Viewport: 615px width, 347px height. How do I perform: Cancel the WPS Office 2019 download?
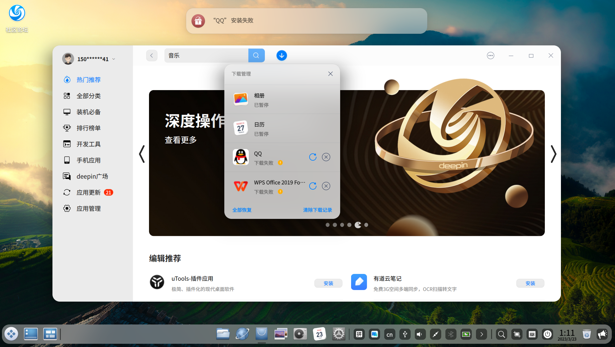coord(326,186)
